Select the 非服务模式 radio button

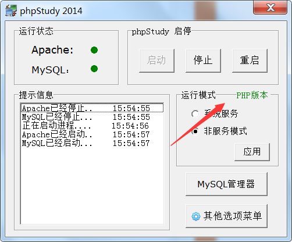click(195, 131)
